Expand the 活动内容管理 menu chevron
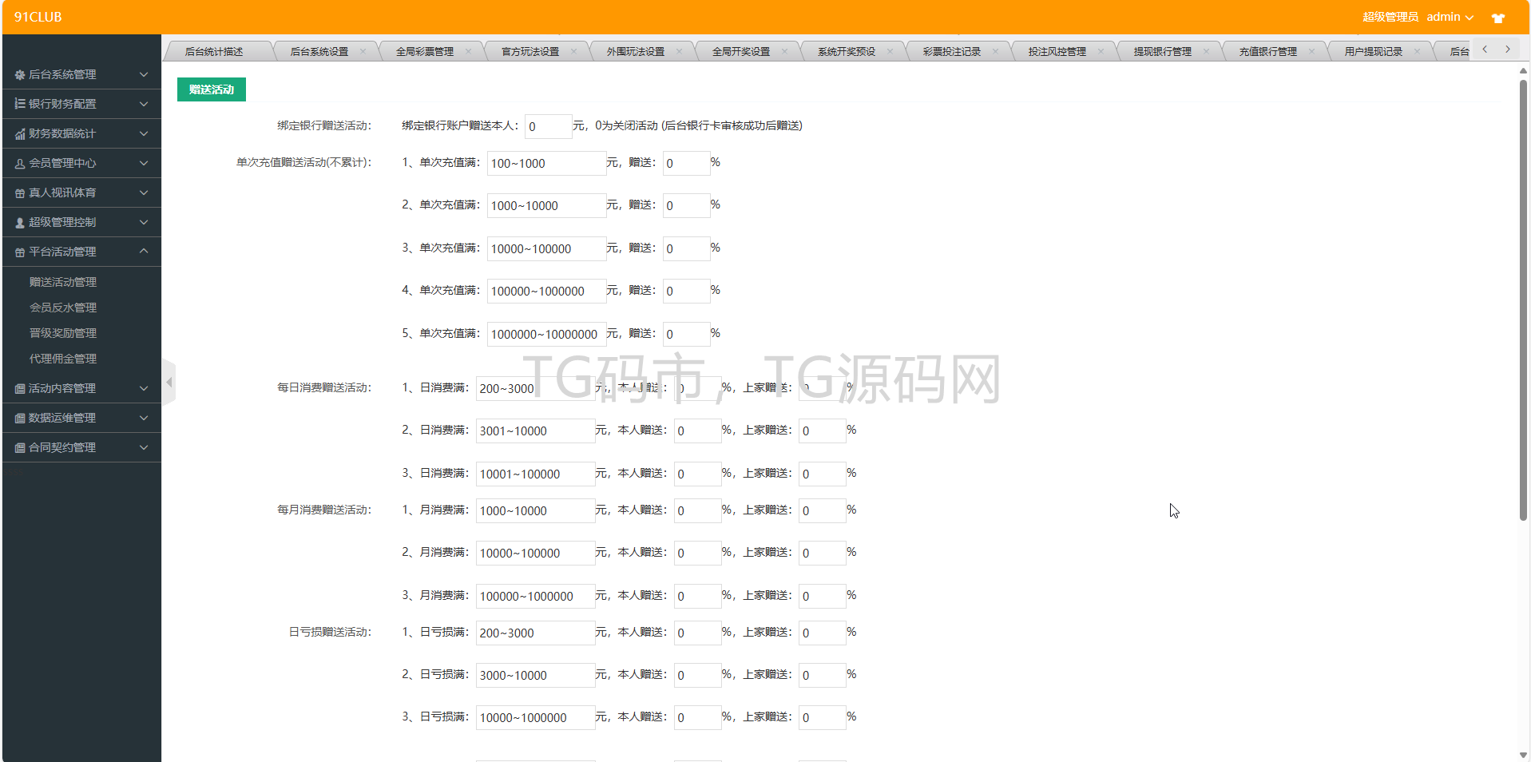Screen dimensions: 1531x762 pos(144,388)
